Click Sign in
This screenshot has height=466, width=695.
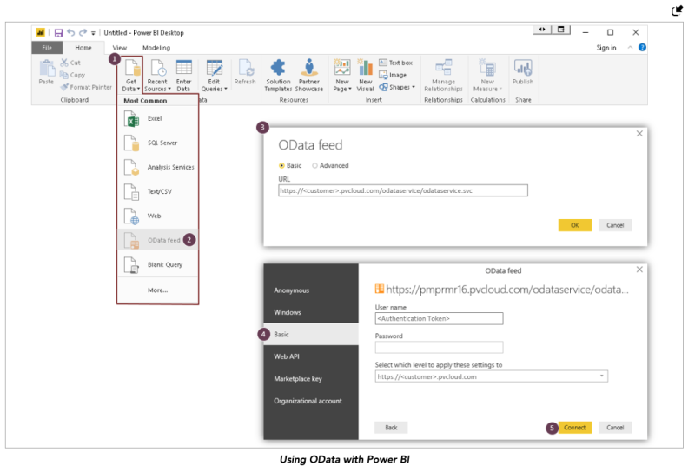click(x=606, y=48)
